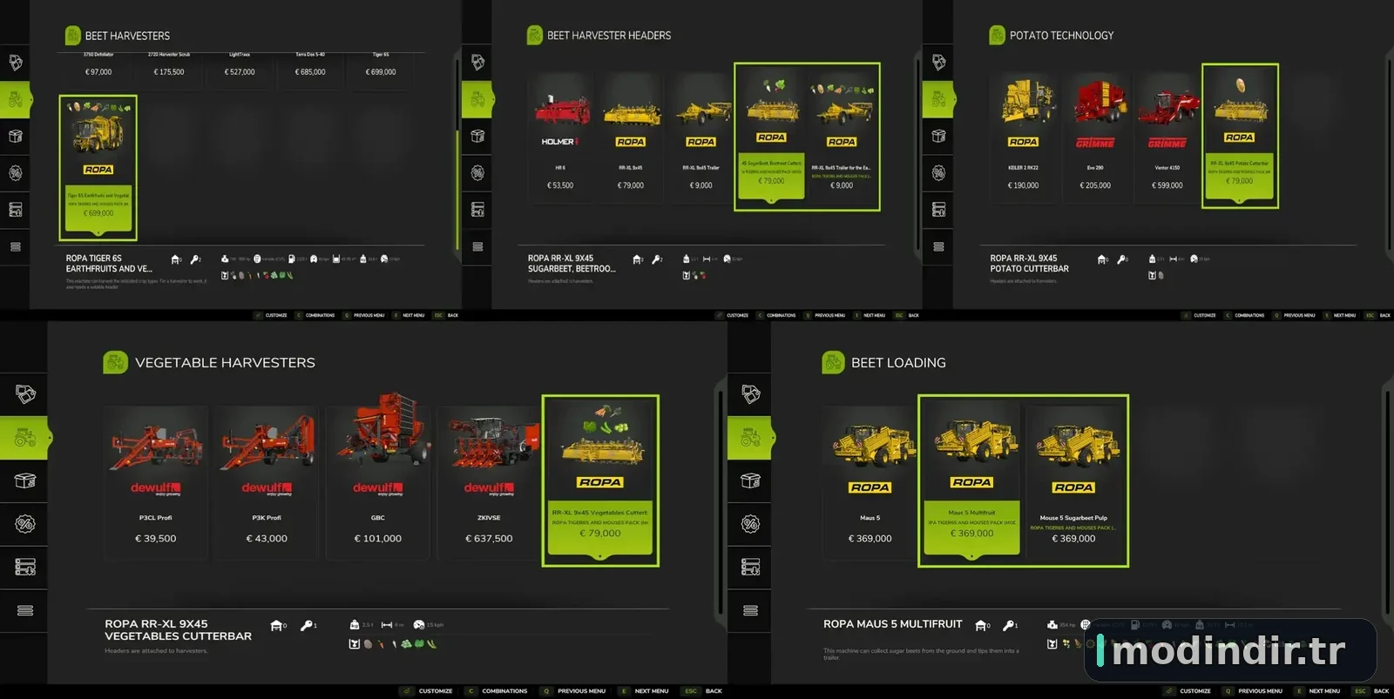Open box icon in Vegetable Harvesters sidebar

[25, 481]
